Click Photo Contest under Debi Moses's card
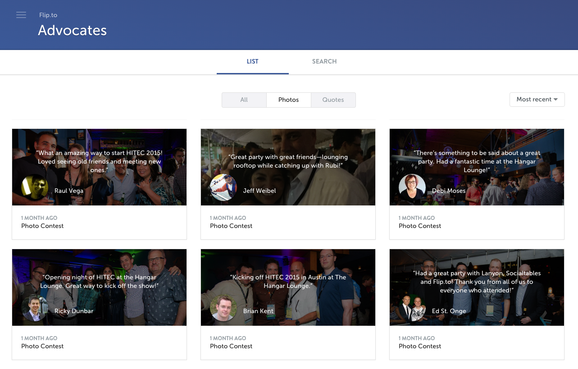Viewport: 578px width, 369px height. pyautogui.click(x=420, y=226)
